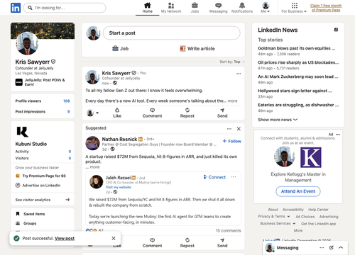Like Kris Sawyerr's post
This screenshot has width=355, height=255.
point(117,113)
